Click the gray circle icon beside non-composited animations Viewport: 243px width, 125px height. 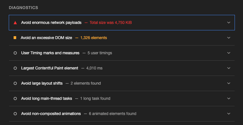15,114
